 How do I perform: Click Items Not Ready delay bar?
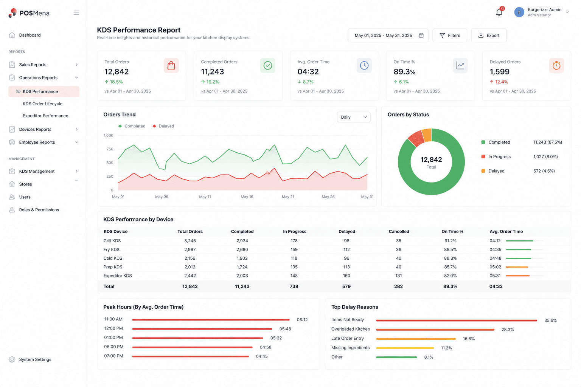point(457,320)
